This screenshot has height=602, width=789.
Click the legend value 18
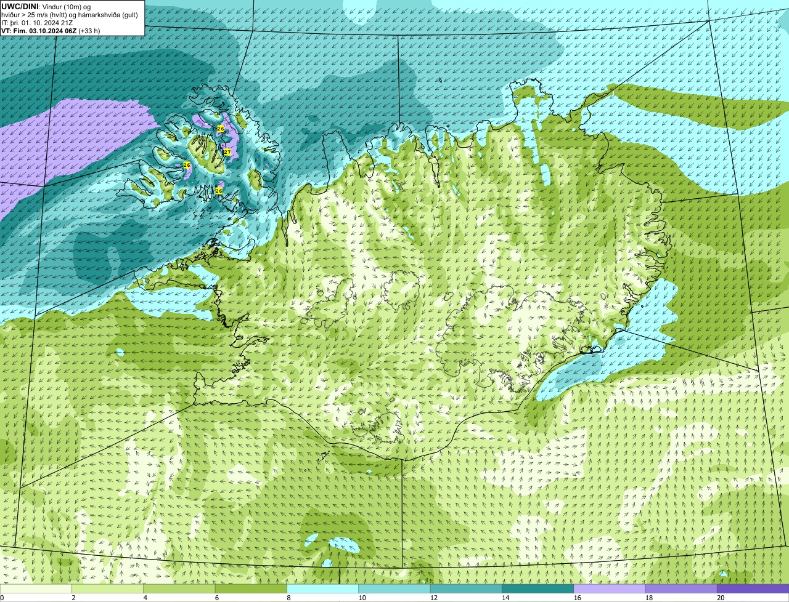point(648,598)
